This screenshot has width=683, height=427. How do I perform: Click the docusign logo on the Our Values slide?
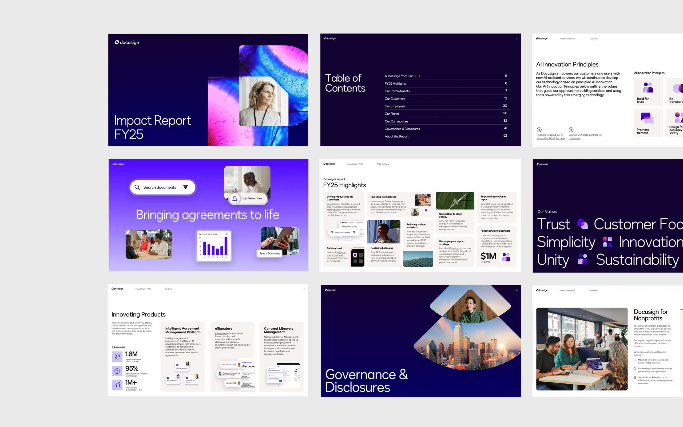click(x=542, y=164)
